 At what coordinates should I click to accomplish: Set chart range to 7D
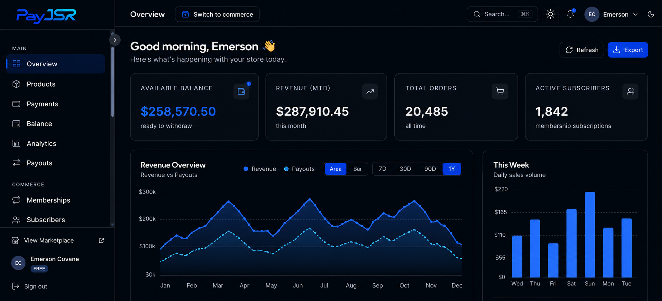click(x=383, y=169)
